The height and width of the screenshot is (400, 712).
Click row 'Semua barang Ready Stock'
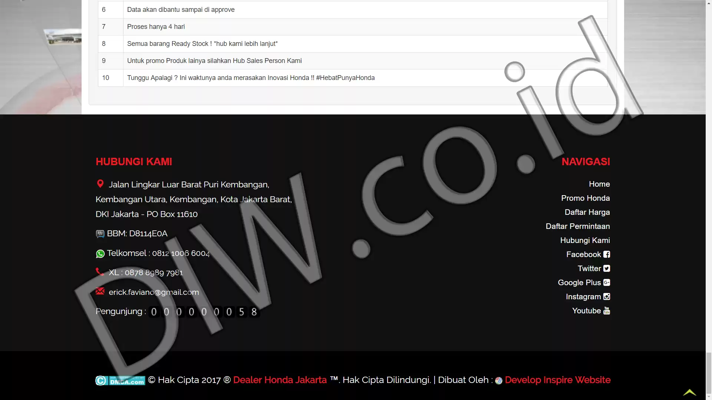(x=353, y=44)
